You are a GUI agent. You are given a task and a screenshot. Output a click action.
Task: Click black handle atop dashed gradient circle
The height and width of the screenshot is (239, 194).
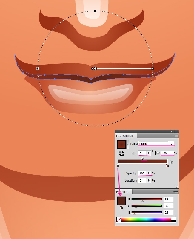95,11
